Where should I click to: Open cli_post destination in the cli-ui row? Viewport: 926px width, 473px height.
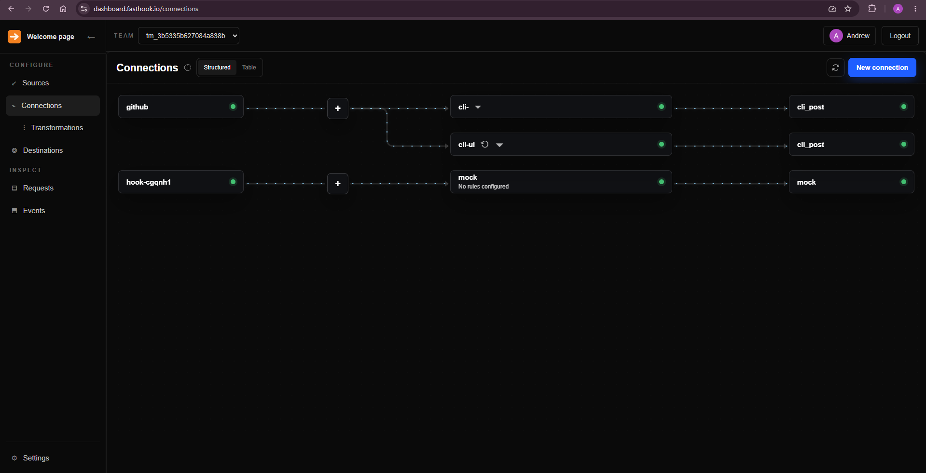coord(851,144)
